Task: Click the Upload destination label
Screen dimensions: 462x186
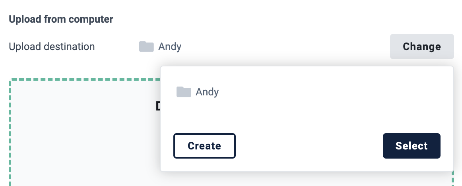Action: (52, 46)
